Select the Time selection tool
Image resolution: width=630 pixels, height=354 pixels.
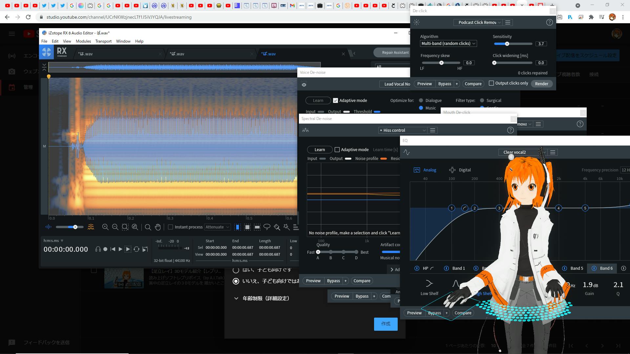coord(238,227)
